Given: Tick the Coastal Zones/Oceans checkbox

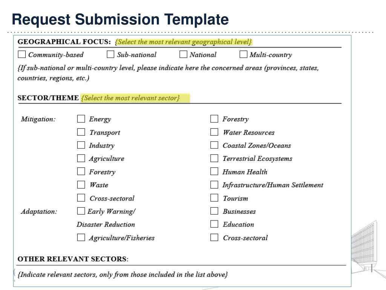Looking at the screenshot, I should (x=214, y=145).
